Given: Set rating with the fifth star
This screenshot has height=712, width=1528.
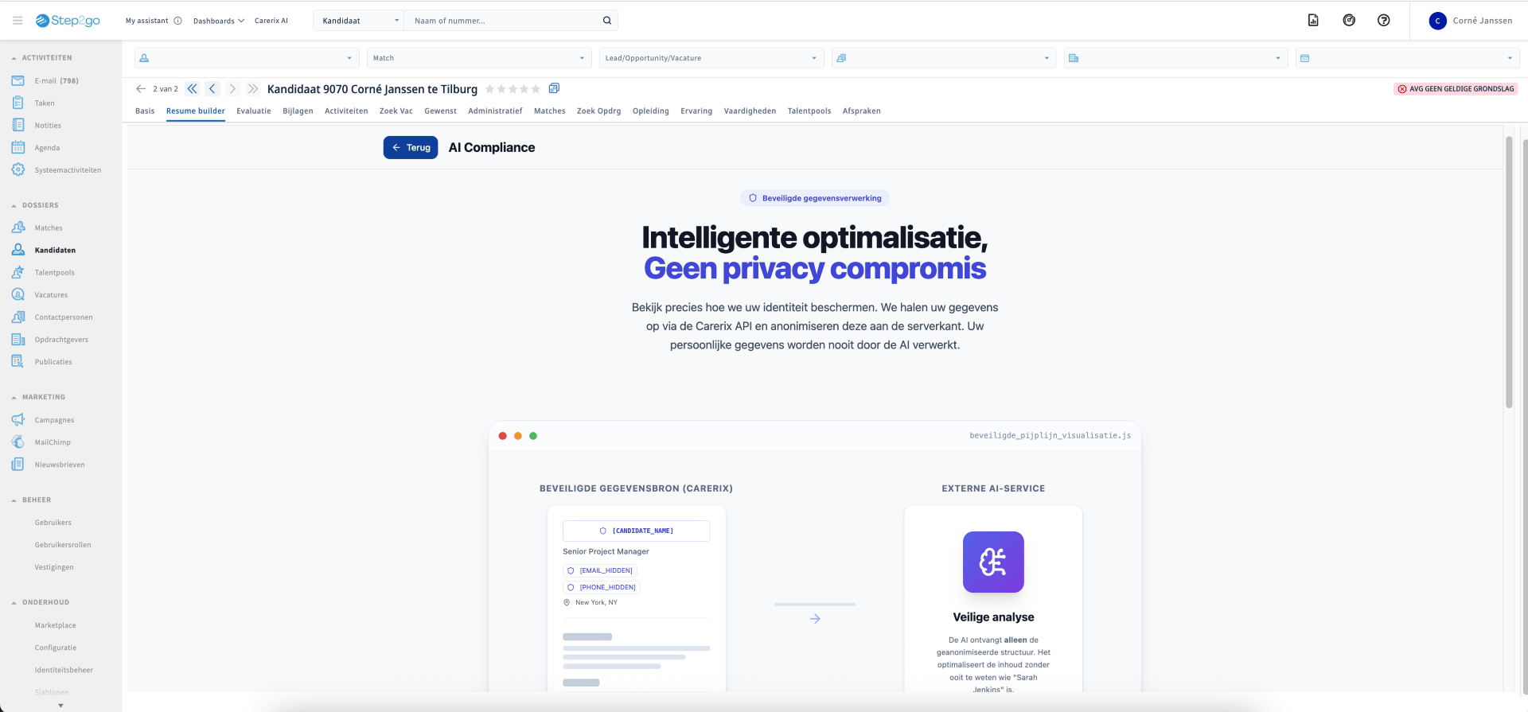Looking at the screenshot, I should click(536, 89).
